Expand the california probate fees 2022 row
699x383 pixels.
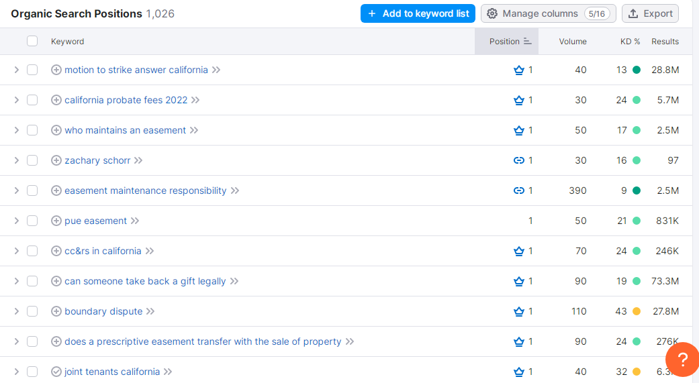tap(17, 100)
